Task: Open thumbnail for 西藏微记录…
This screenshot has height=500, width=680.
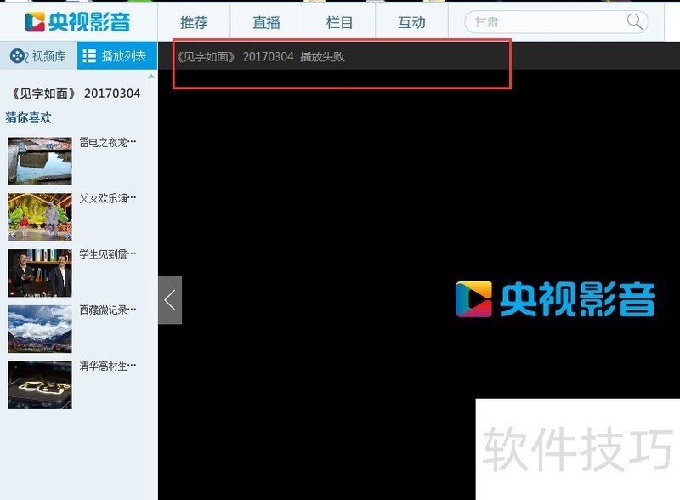Action: coord(40,329)
